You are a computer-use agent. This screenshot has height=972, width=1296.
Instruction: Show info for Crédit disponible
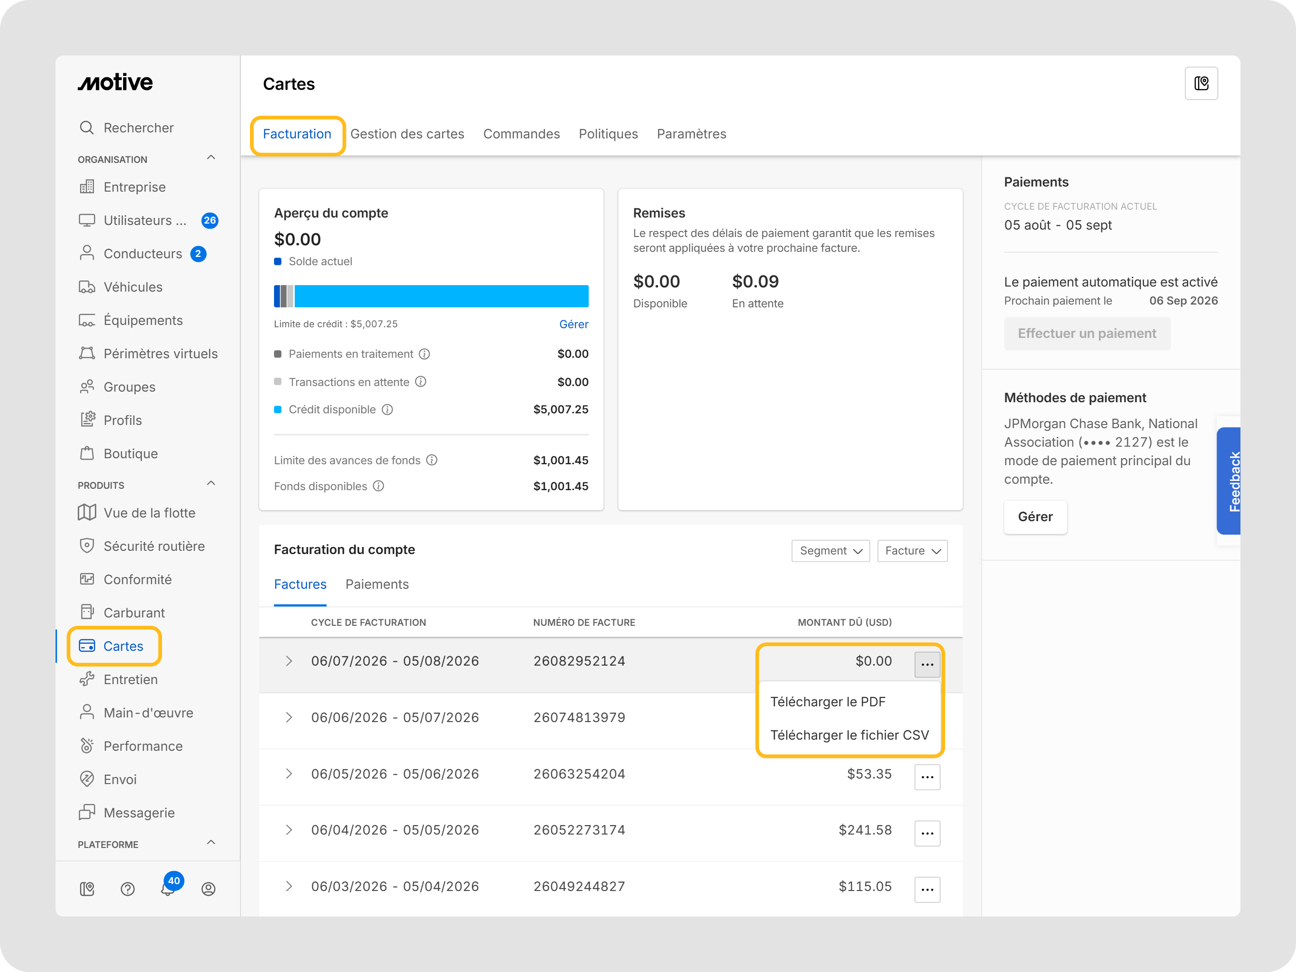[x=387, y=410]
